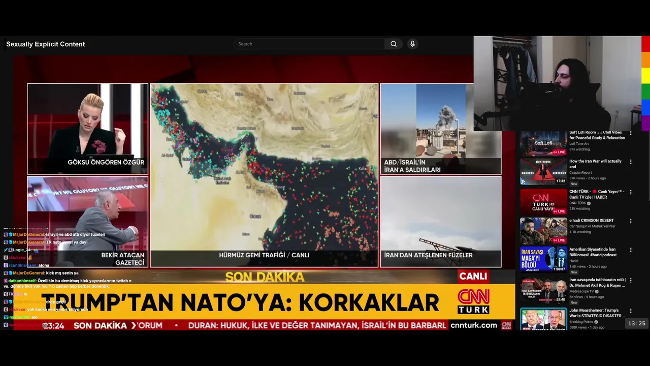Open e hadi CRIMSON DESERT thumbnail

click(543, 231)
